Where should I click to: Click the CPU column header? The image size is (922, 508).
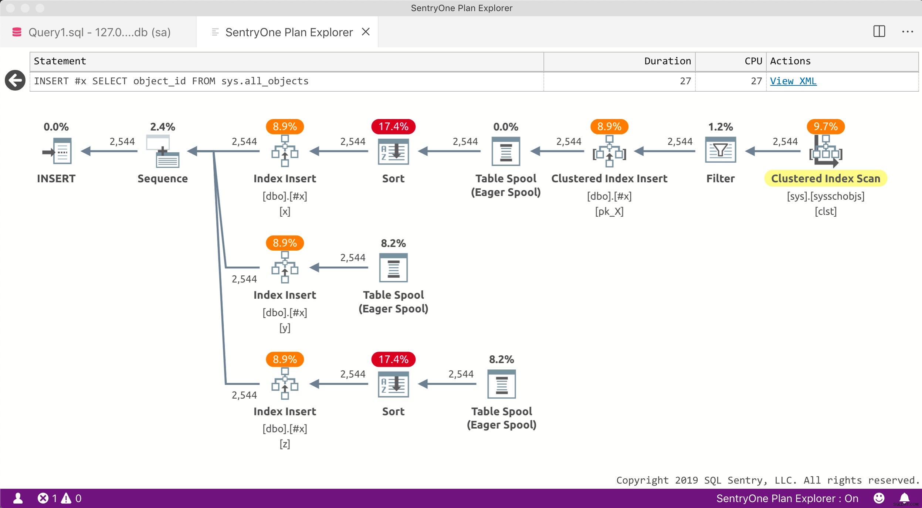point(731,61)
